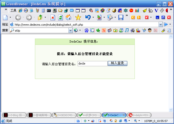Viewport: 174px width, 124px height.
Task: Click the yellow paper plane icon
Action: pos(145,10)
